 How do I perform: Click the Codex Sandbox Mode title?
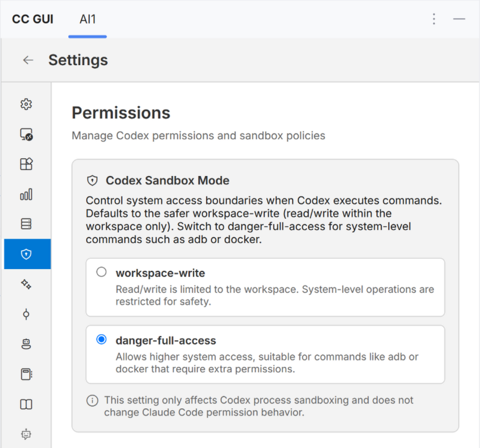pos(167,180)
